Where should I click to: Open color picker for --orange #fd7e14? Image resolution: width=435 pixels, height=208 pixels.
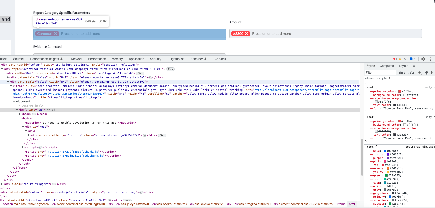click(388, 169)
